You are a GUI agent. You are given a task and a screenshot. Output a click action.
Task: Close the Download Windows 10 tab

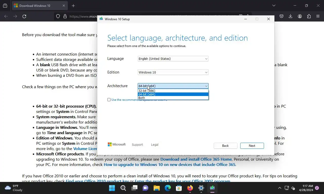[x=64, y=6]
